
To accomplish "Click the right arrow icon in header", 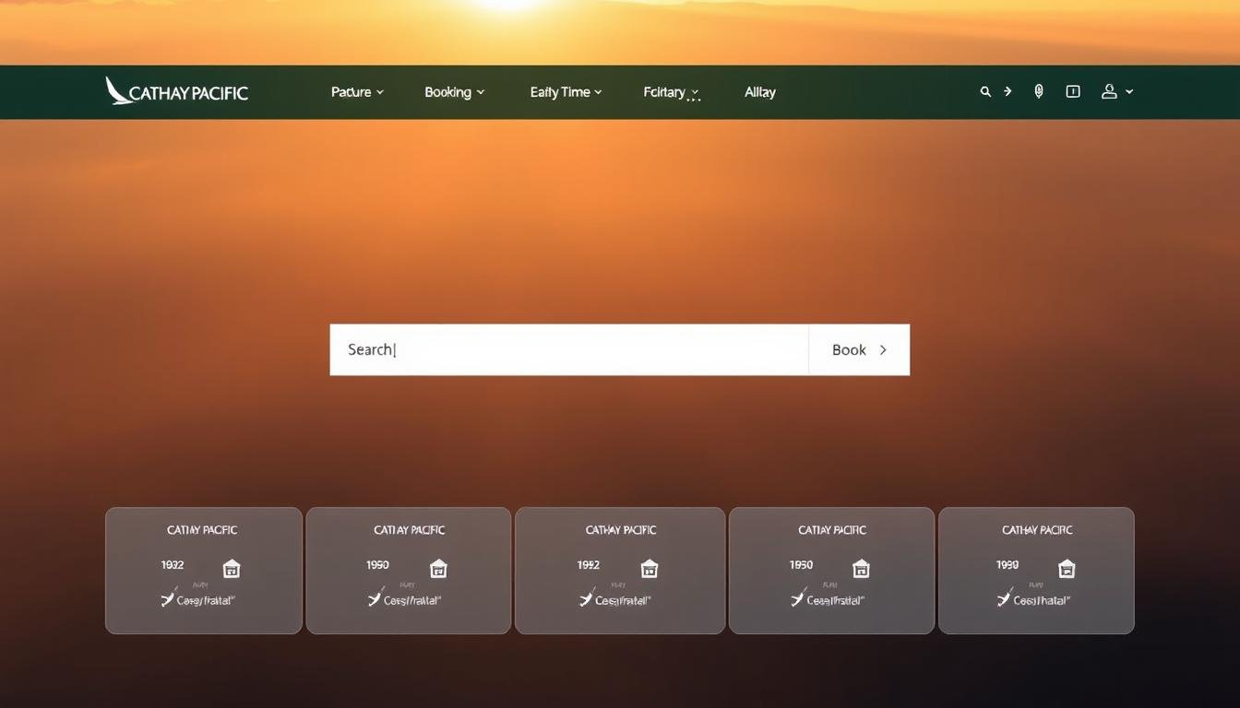I will tap(1008, 92).
